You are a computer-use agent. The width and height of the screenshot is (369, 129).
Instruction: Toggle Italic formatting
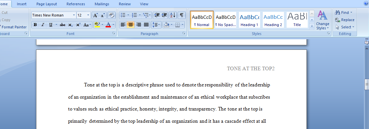43,25
